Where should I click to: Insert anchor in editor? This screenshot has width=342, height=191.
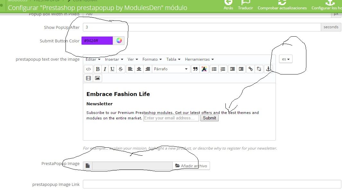[268, 69]
